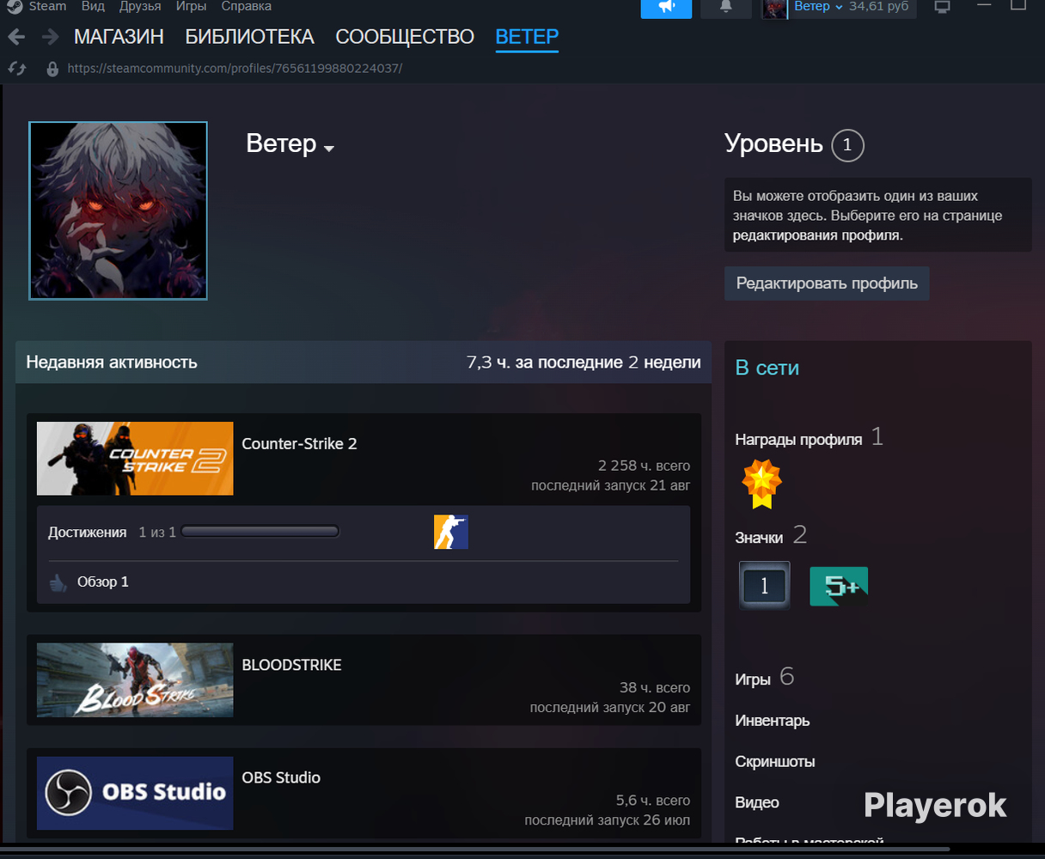Click the level 1 circle next to Уровень
The image size is (1045, 859).
[847, 145]
